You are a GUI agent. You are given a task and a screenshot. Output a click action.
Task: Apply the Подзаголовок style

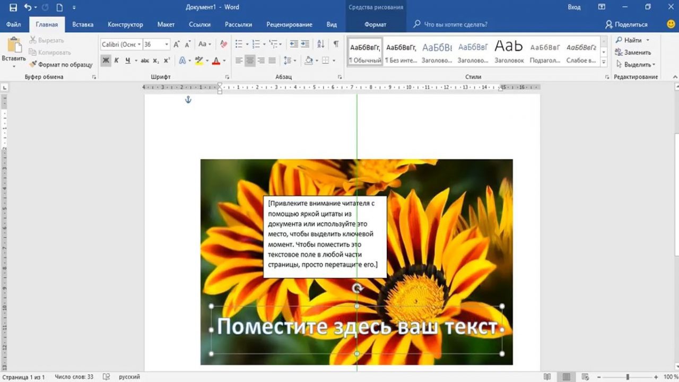(x=545, y=52)
